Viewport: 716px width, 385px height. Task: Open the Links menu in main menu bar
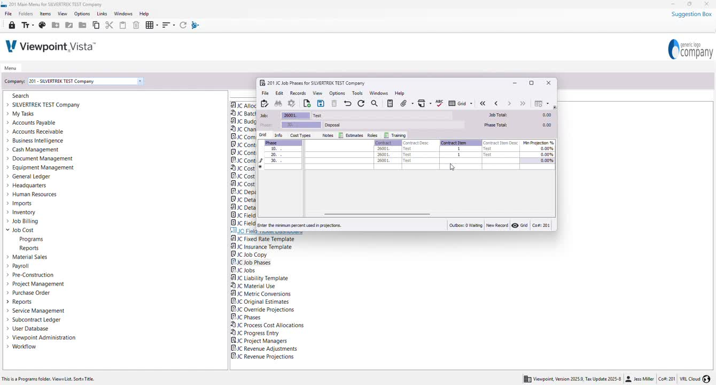point(102,14)
